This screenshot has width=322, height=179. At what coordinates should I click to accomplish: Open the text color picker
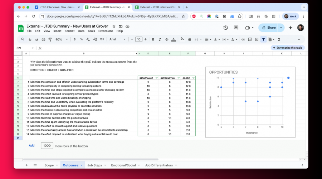click(174, 39)
